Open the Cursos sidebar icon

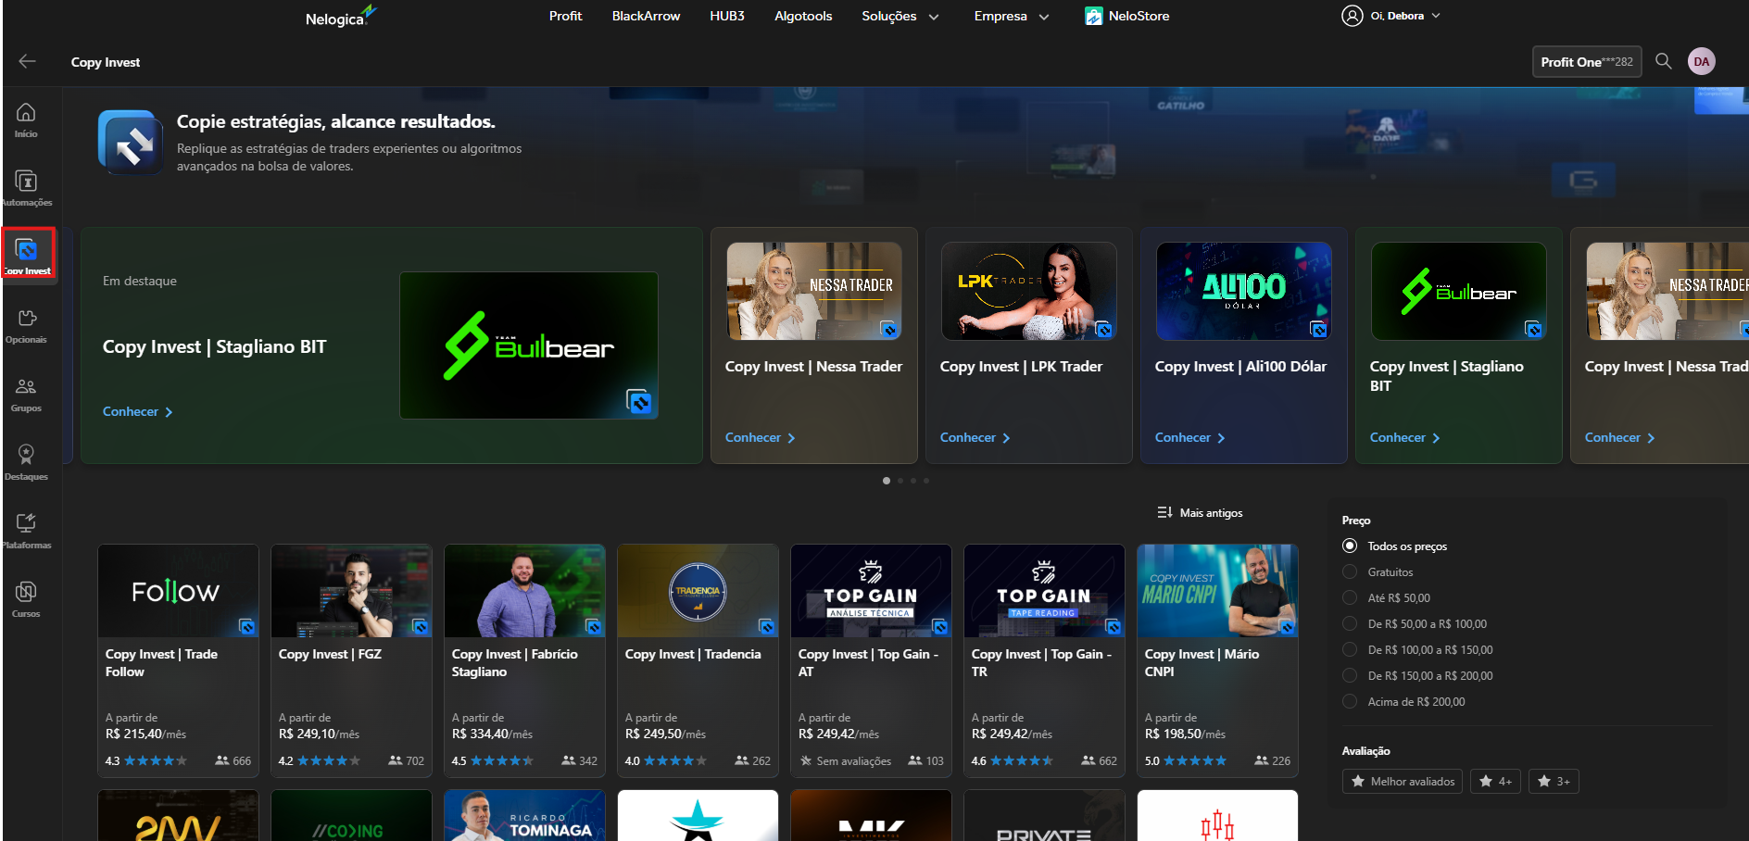point(26,592)
